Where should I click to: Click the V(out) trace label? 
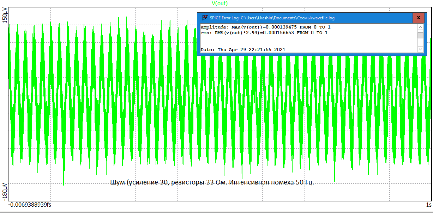(219, 4)
